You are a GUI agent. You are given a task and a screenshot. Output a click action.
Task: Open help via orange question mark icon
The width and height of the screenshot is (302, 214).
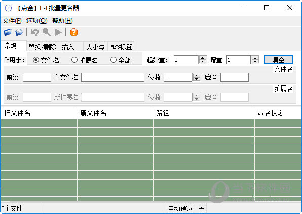pos(74,32)
